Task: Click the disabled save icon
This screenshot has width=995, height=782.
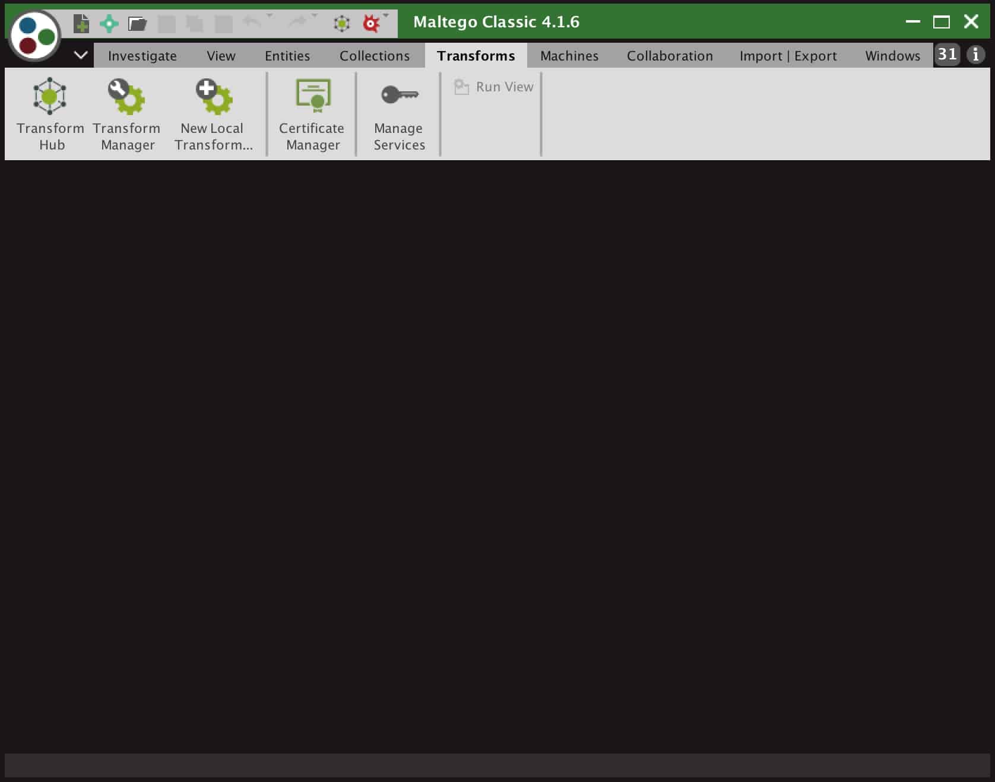Action: click(166, 24)
